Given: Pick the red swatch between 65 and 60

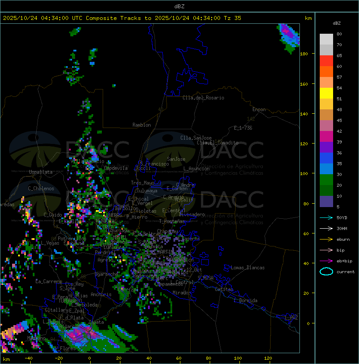Looking at the screenshot, I should point(326,61).
